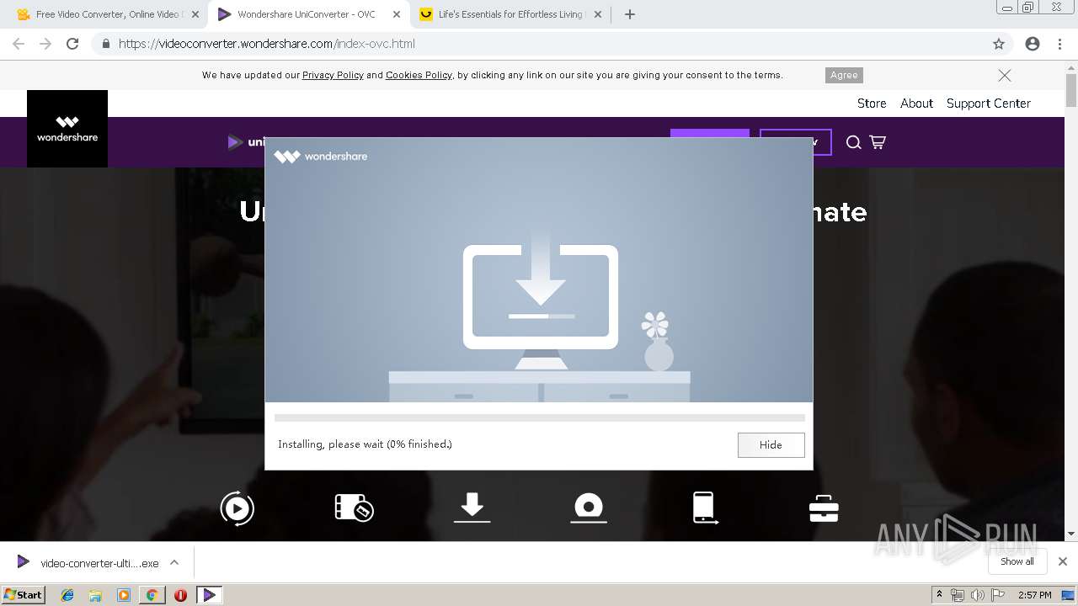This screenshot has height=606, width=1078.
Task: Open the shopping cart icon
Action: click(x=878, y=142)
